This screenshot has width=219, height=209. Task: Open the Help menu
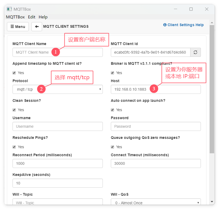tap(43, 17)
